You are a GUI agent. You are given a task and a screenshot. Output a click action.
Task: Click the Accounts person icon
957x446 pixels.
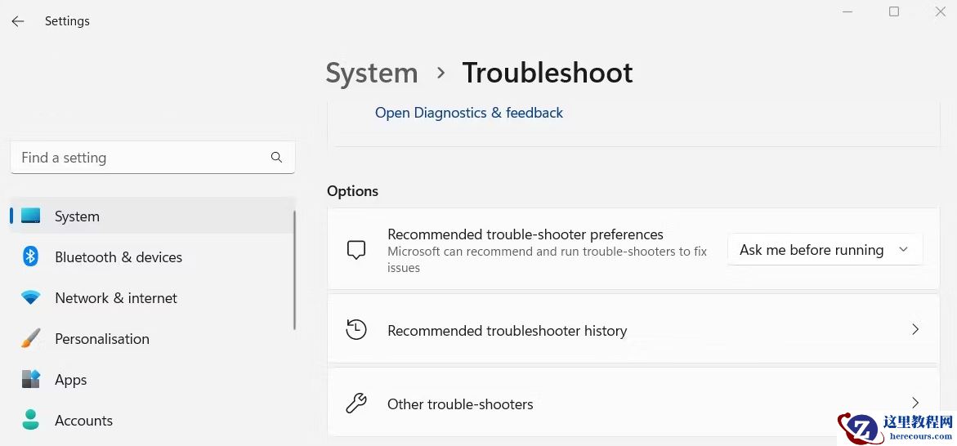click(x=31, y=420)
